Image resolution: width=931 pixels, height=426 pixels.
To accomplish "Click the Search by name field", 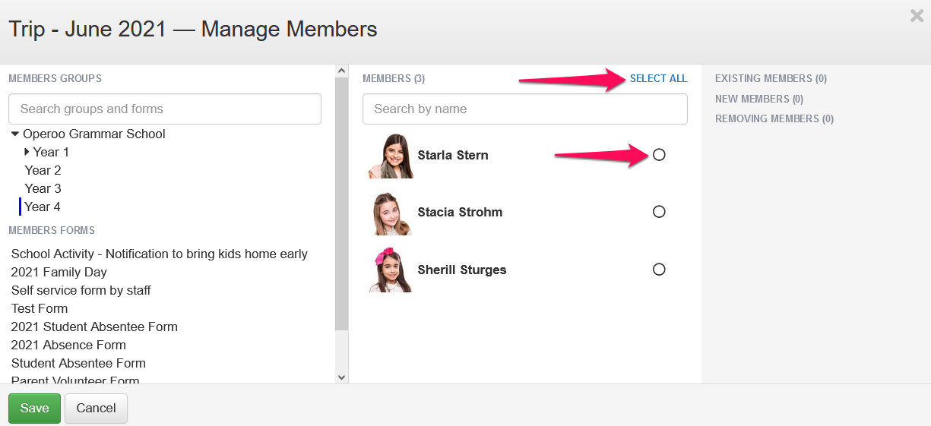I will coord(524,109).
